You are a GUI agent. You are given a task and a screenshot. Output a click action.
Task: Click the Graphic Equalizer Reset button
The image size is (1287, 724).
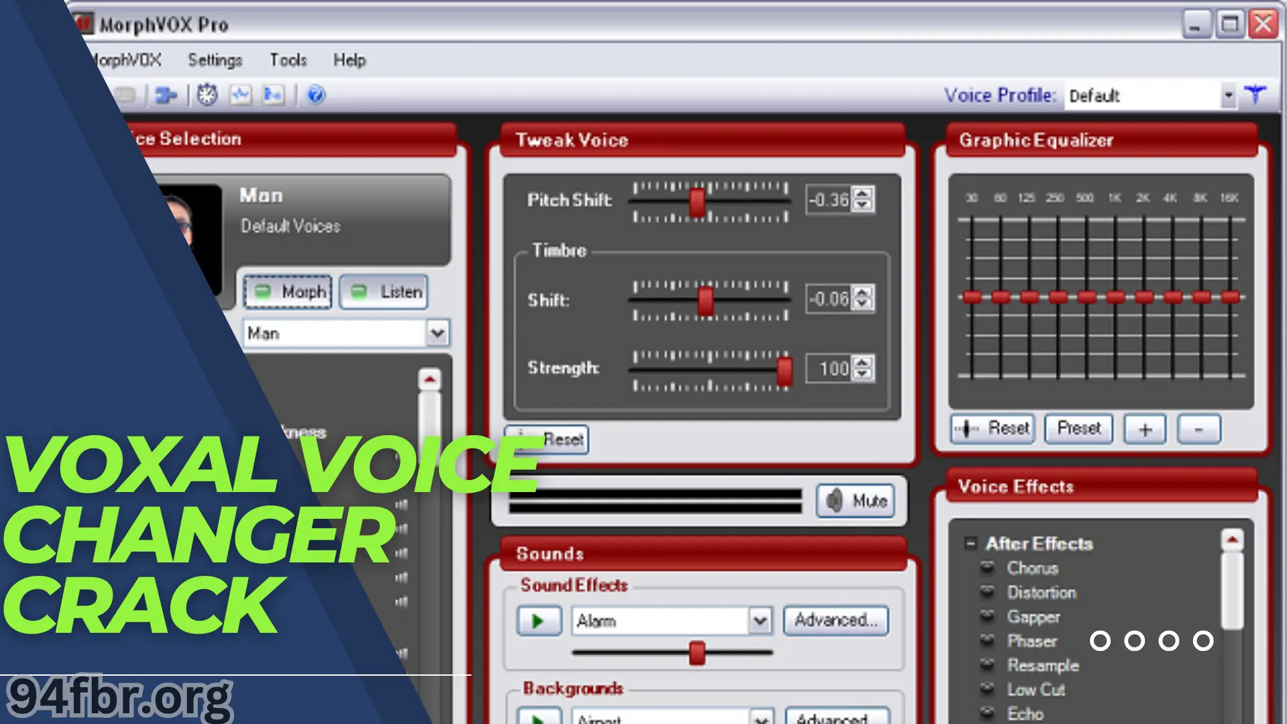tap(993, 428)
